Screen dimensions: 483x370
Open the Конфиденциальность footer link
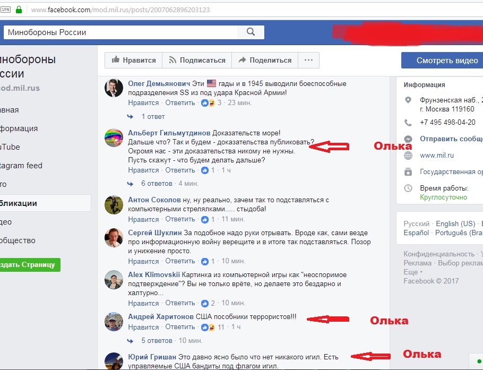[439, 254]
